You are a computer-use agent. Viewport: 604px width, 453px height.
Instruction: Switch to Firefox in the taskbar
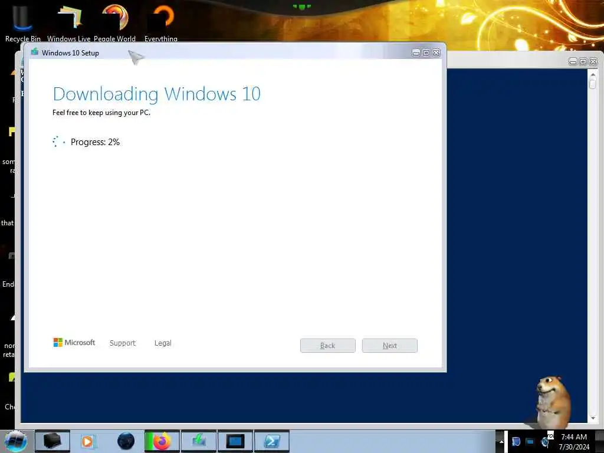[162, 441]
